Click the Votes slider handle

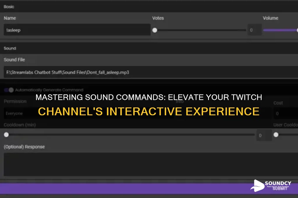[155, 30]
